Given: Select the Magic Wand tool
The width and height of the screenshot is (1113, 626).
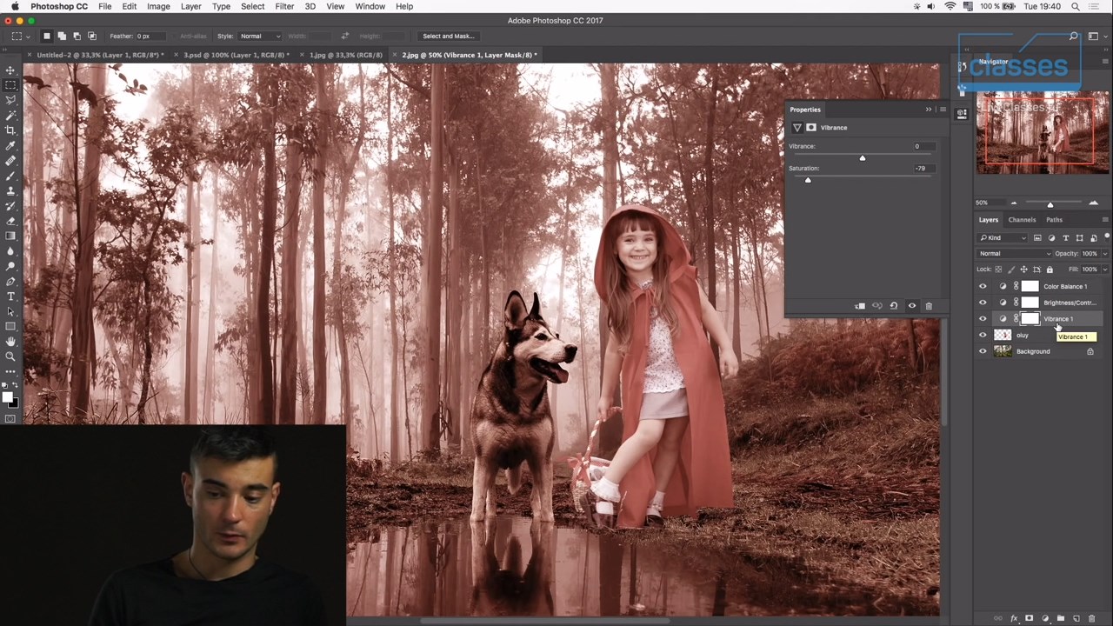Looking at the screenshot, I should (x=10, y=115).
